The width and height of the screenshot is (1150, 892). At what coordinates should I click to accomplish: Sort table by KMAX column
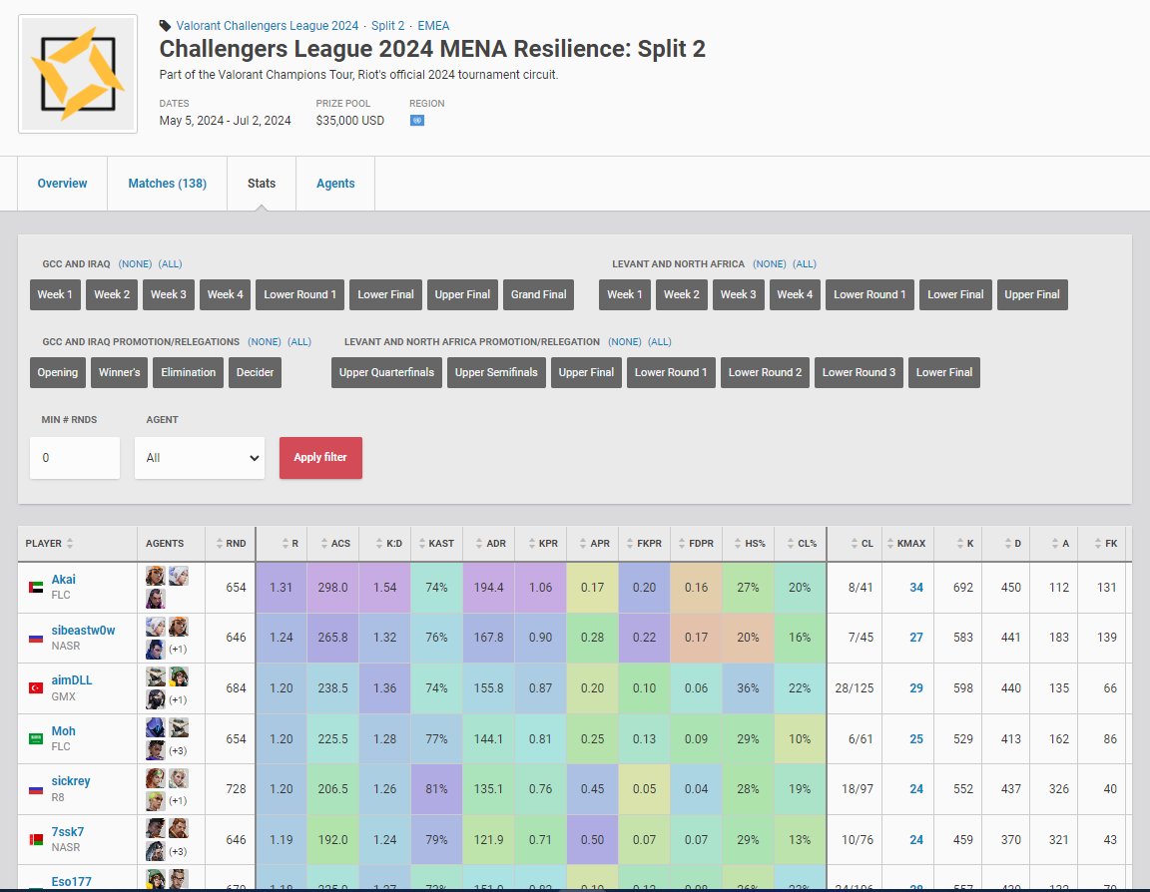(906, 543)
